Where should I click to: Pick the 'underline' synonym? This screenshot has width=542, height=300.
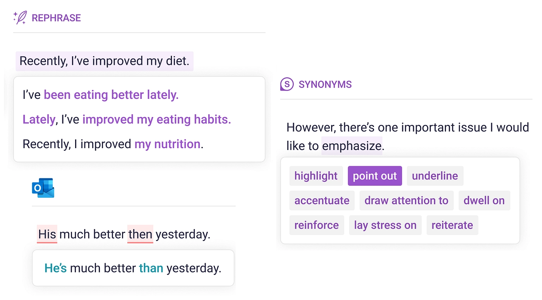tap(435, 176)
